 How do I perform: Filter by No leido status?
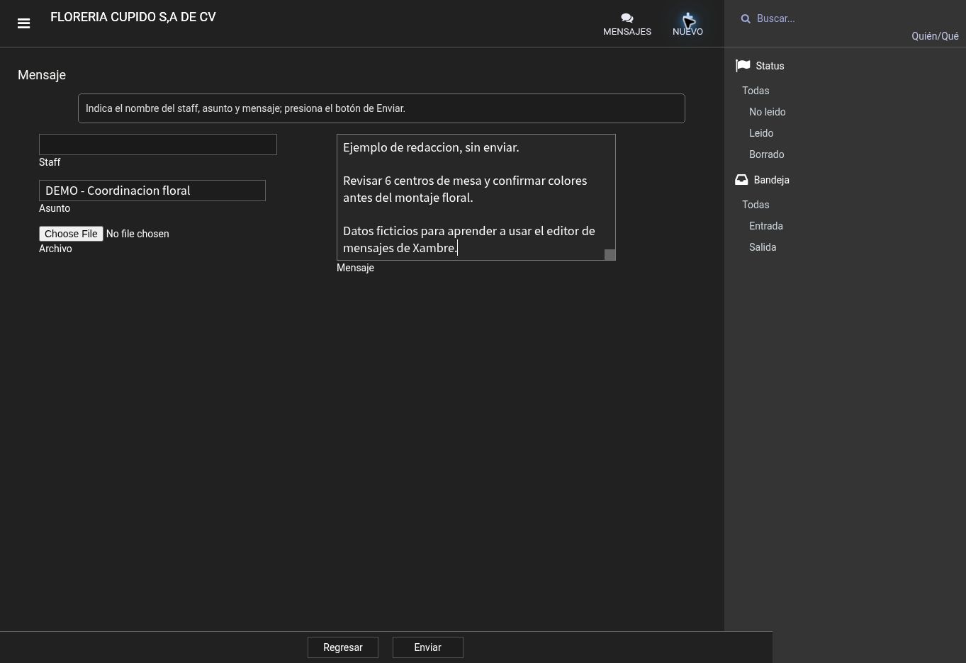click(767, 112)
